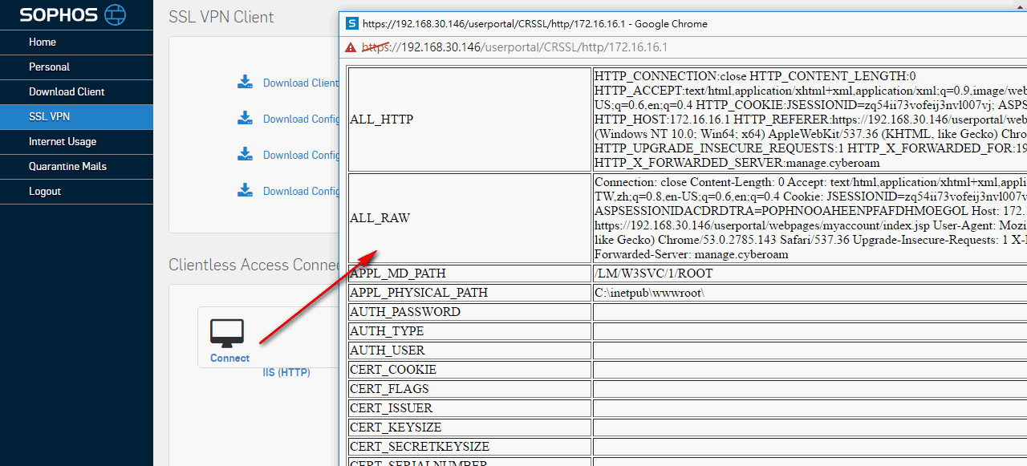Click the C:\inetpub\wwwroot\ value cell
Viewport: 1027px width, 466px height.
810,293
